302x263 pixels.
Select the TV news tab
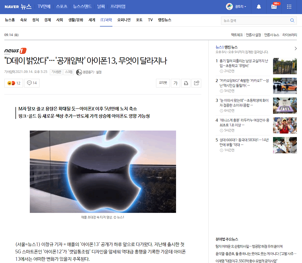click(150, 20)
